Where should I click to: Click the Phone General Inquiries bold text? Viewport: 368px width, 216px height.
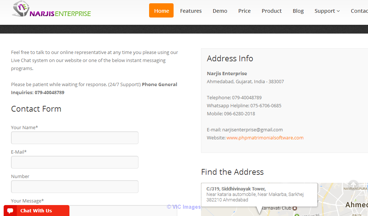94,89
